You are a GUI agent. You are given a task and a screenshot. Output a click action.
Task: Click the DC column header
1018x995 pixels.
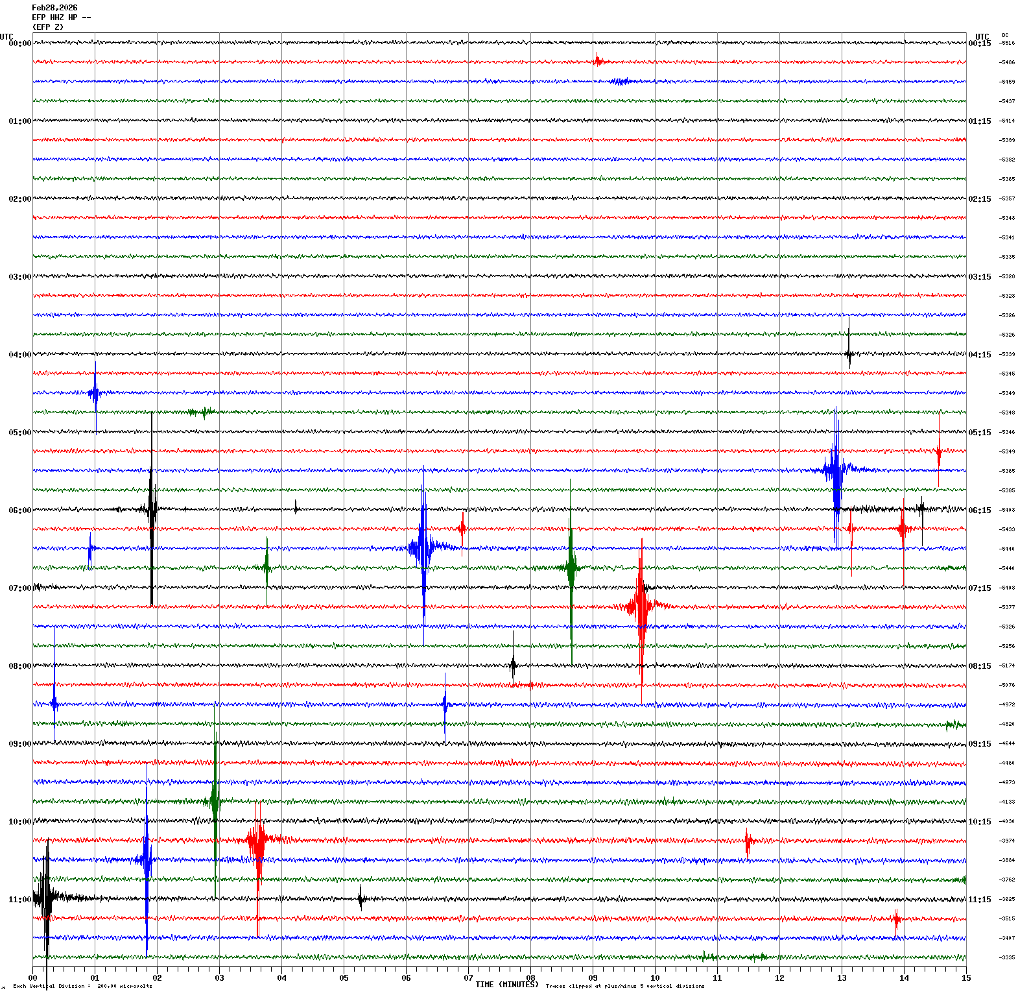1005,35
